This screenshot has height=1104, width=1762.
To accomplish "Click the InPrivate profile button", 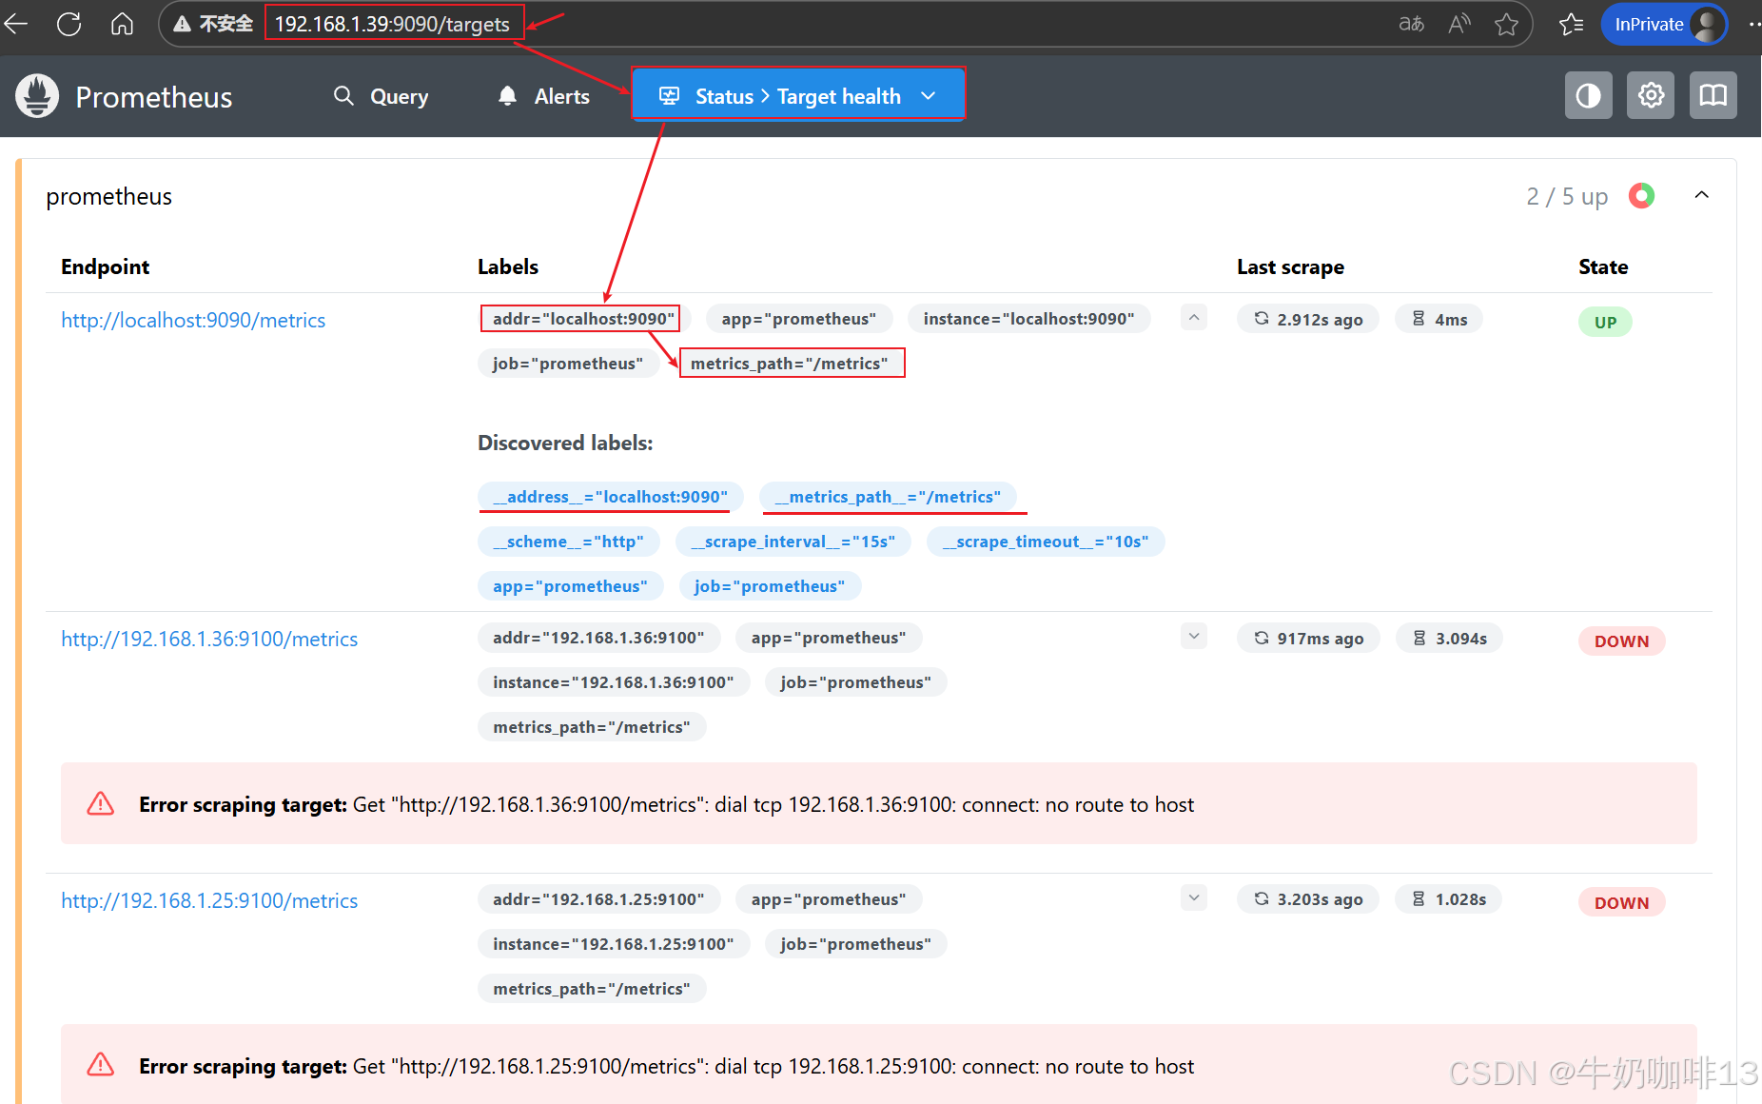I will pos(1664,24).
